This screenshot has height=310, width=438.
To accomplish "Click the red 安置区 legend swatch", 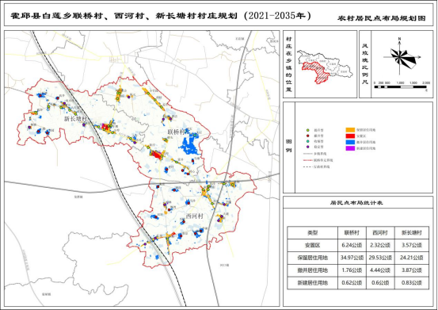I will tap(351, 136).
